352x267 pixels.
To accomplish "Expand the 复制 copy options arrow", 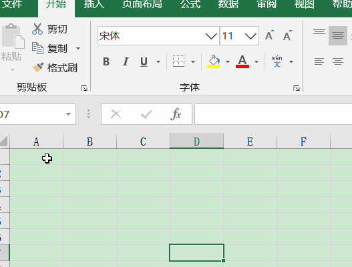I will coord(78,49).
